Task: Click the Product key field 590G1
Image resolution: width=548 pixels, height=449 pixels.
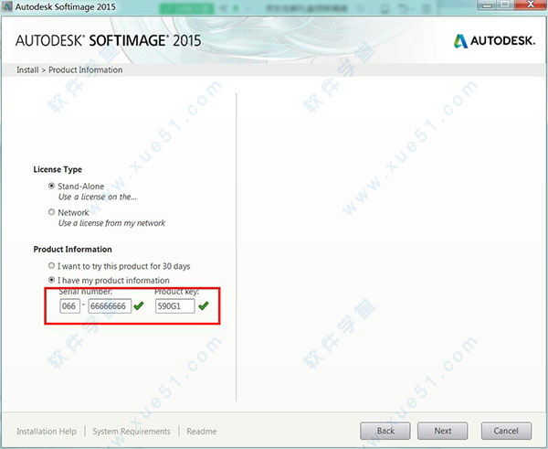Action: pos(175,306)
